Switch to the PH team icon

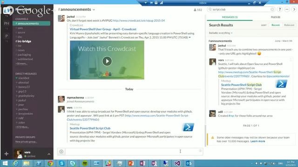7,23
